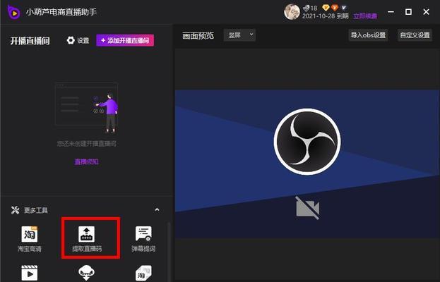Image resolution: width=440 pixels, height=282 pixels.
Task: Open the 淘宝高清 tool
Action: [x=30, y=238]
